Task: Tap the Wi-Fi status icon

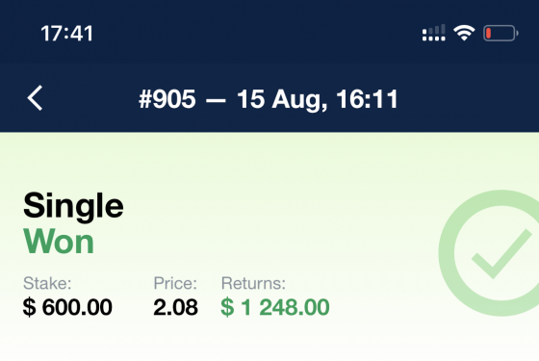Action: point(464,33)
